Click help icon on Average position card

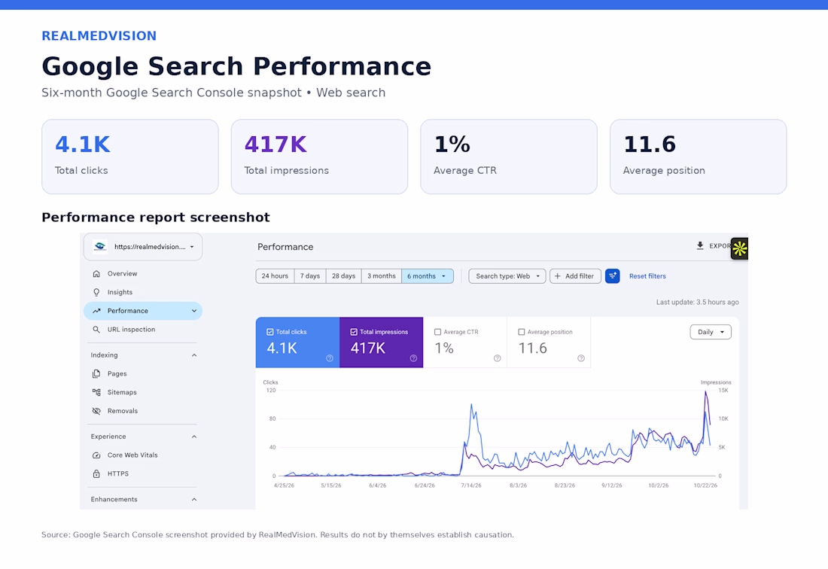pyautogui.click(x=581, y=358)
